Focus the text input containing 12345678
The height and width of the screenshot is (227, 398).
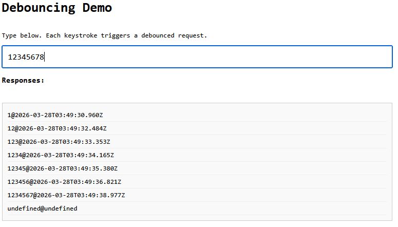[197, 57]
